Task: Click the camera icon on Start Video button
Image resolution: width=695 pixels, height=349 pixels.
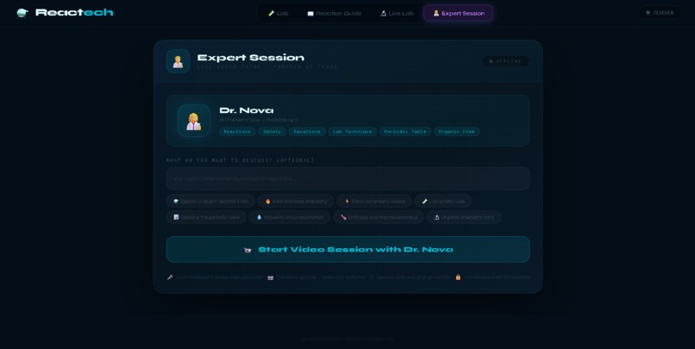Action: click(247, 250)
